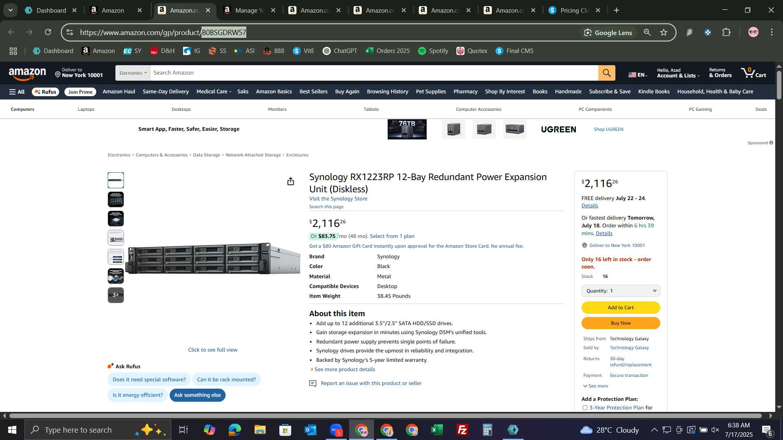The height and width of the screenshot is (440, 783).
Task: Open the All hamburger menu
Action: click(x=17, y=92)
